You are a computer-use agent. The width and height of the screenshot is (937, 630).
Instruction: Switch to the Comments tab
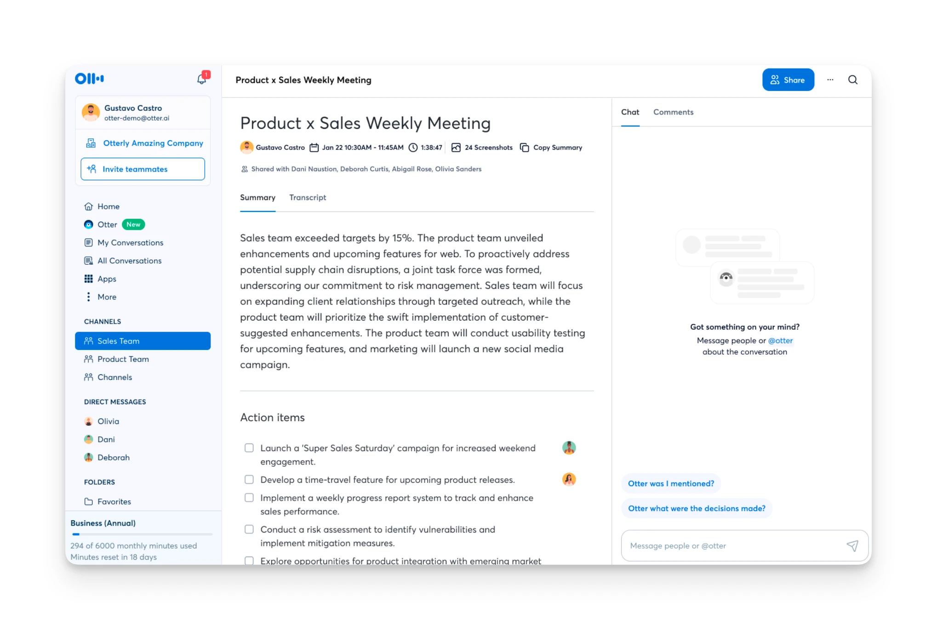click(673, 112)
